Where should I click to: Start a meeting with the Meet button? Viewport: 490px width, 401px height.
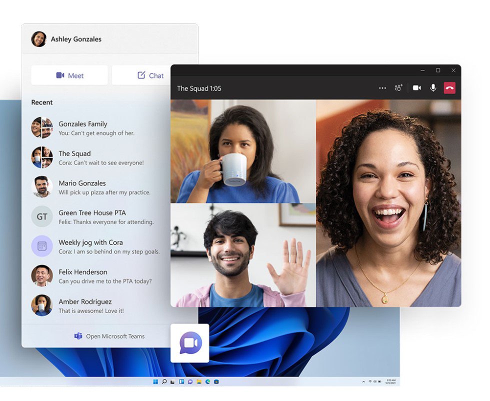69,75
